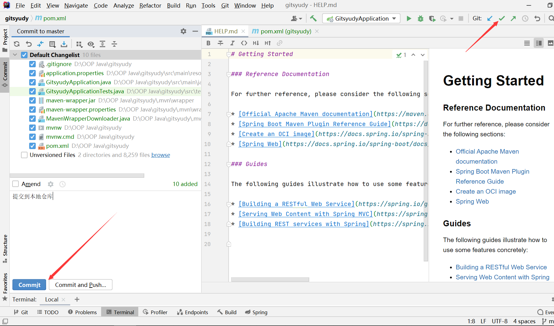
Task: Fold the Getting Started heading at line 1
Action: pos(228,54)
